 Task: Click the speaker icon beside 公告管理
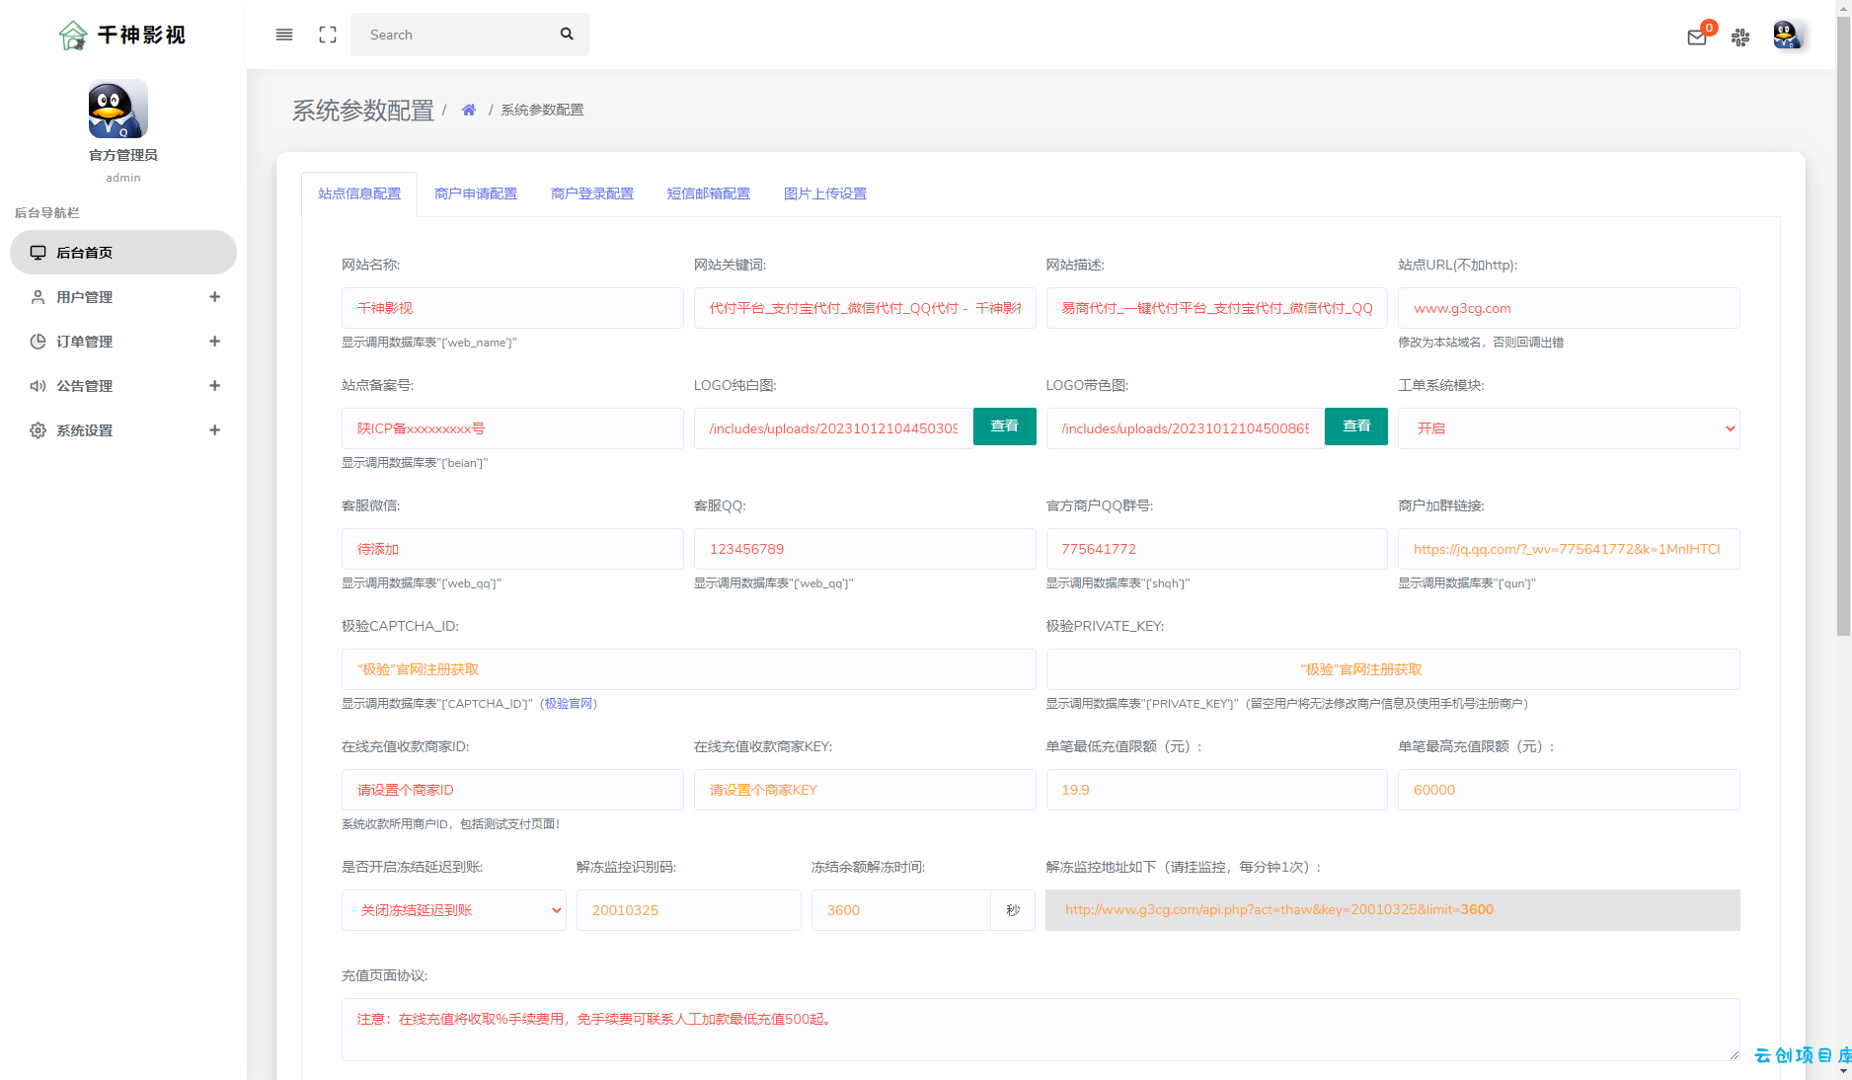pyautogui.click(x=38, y=386)
